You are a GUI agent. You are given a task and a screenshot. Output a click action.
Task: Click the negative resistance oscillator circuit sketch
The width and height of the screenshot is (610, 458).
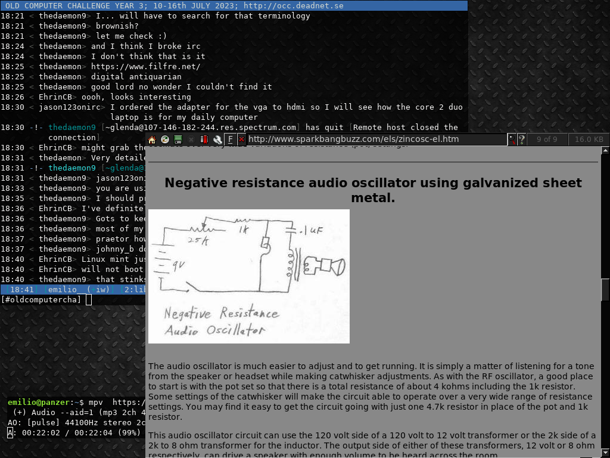coord(248,276)
